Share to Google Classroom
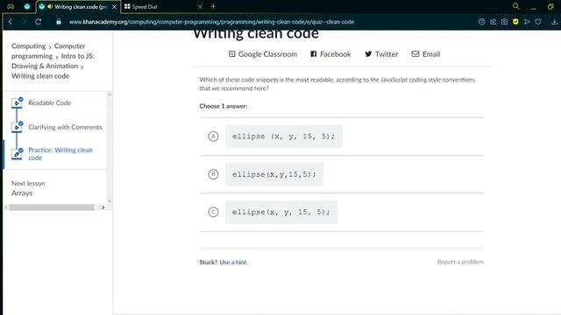This screenshot has height=315, width=561. pyautogui.click(x=263, y=54)
